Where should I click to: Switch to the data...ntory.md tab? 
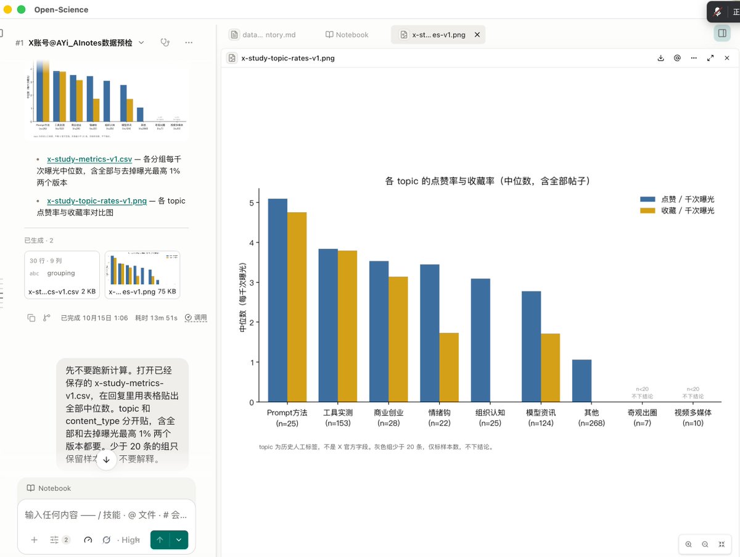[265, 35]
